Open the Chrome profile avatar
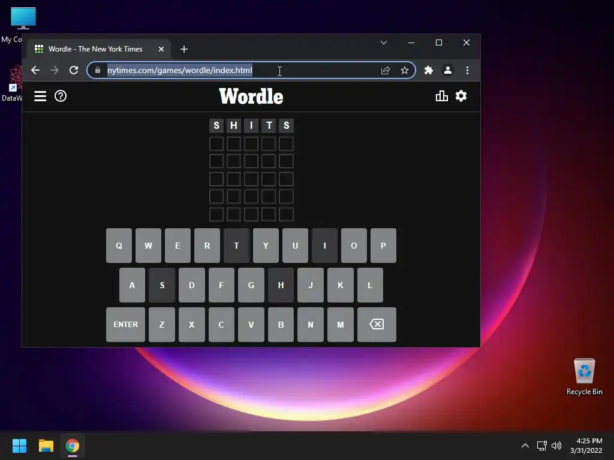Image resolution: width=614 pixels, height=460 pixels. tap(447, 70)
